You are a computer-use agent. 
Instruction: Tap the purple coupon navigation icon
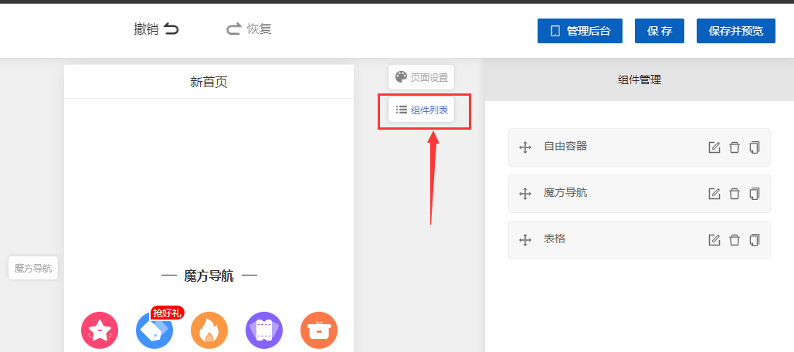pos(264,330)
